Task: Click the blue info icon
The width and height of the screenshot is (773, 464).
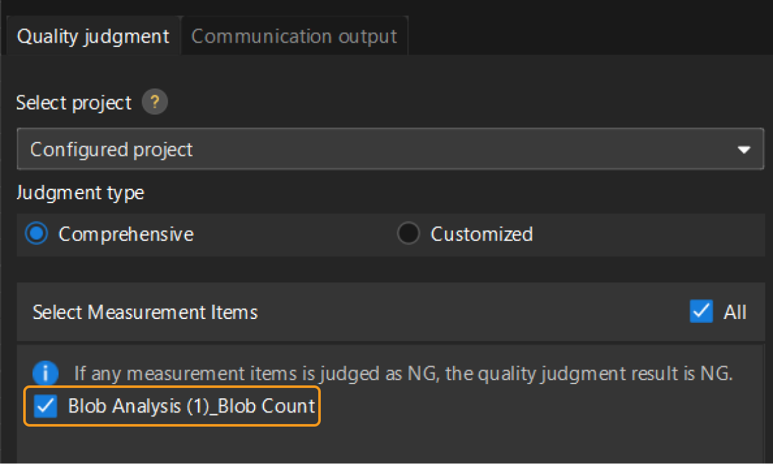Action: point(46,372)
